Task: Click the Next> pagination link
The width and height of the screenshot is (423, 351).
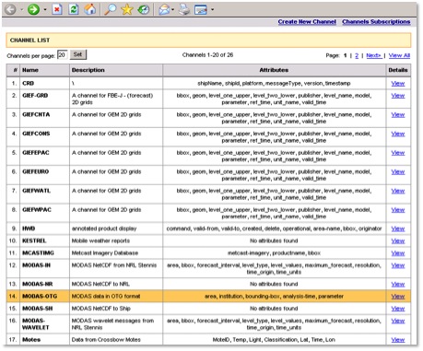Action: pyautogui.click(x=374, y=55)
